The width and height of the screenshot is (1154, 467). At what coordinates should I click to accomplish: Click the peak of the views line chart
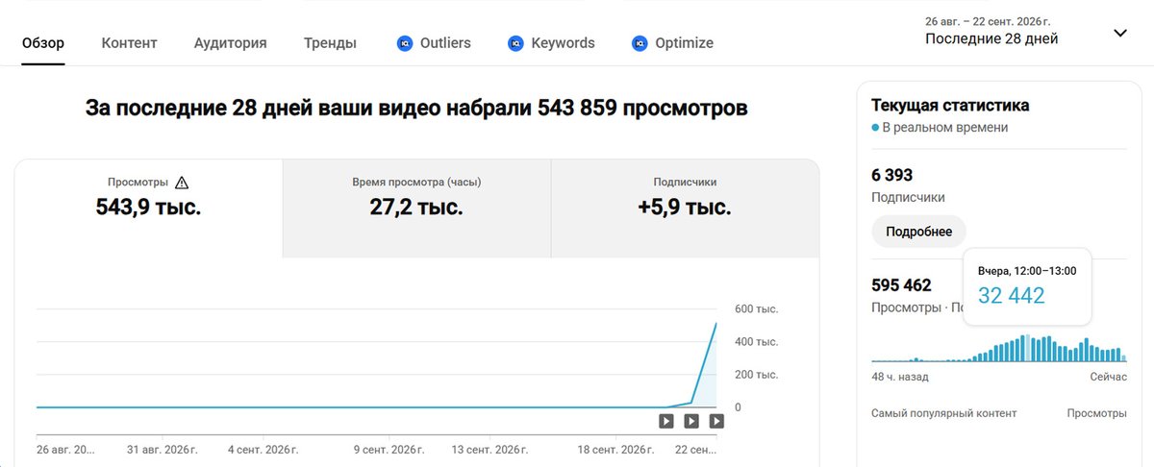coord(716,324)
